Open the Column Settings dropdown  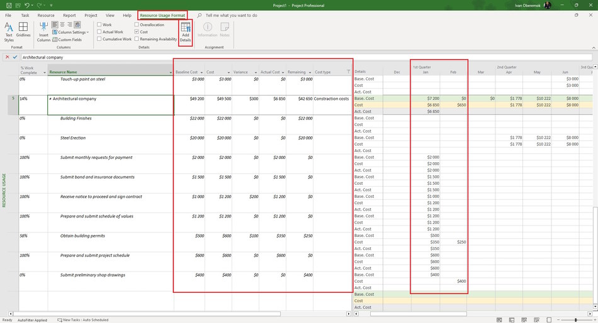[71, 32]
